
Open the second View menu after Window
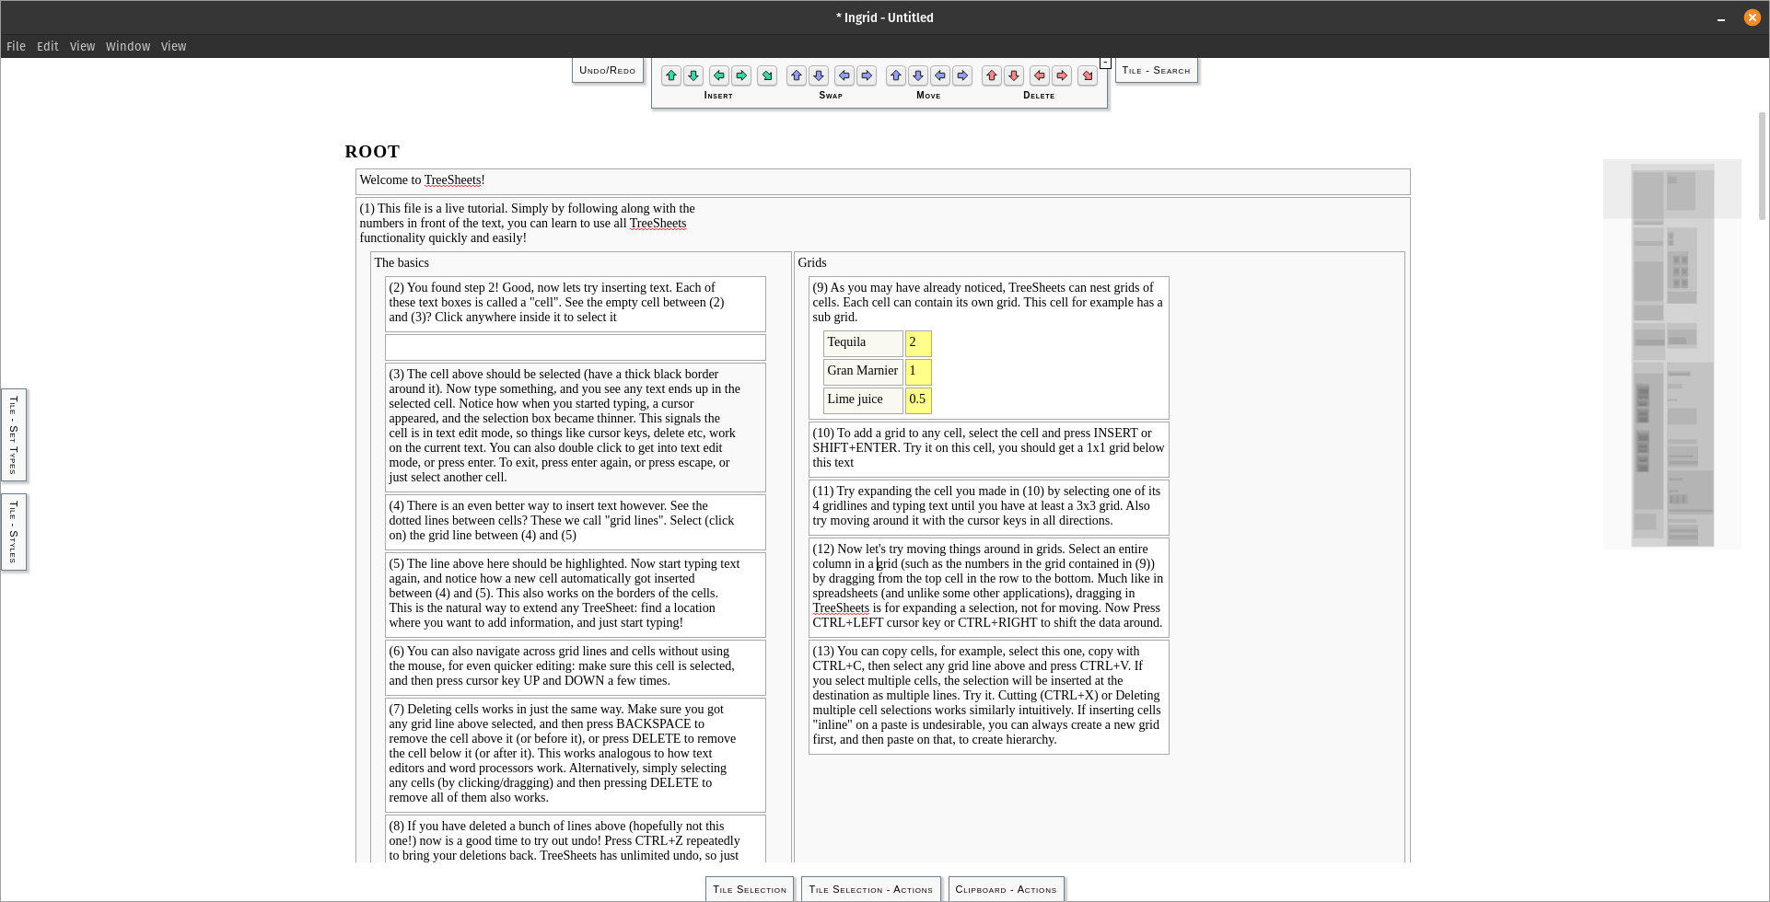point(173,46)
